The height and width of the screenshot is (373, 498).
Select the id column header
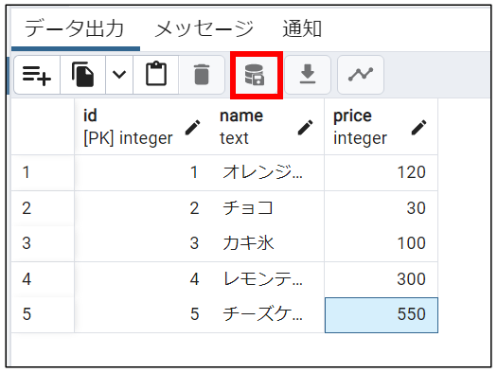pyautogui.click(x=142, y=127)
